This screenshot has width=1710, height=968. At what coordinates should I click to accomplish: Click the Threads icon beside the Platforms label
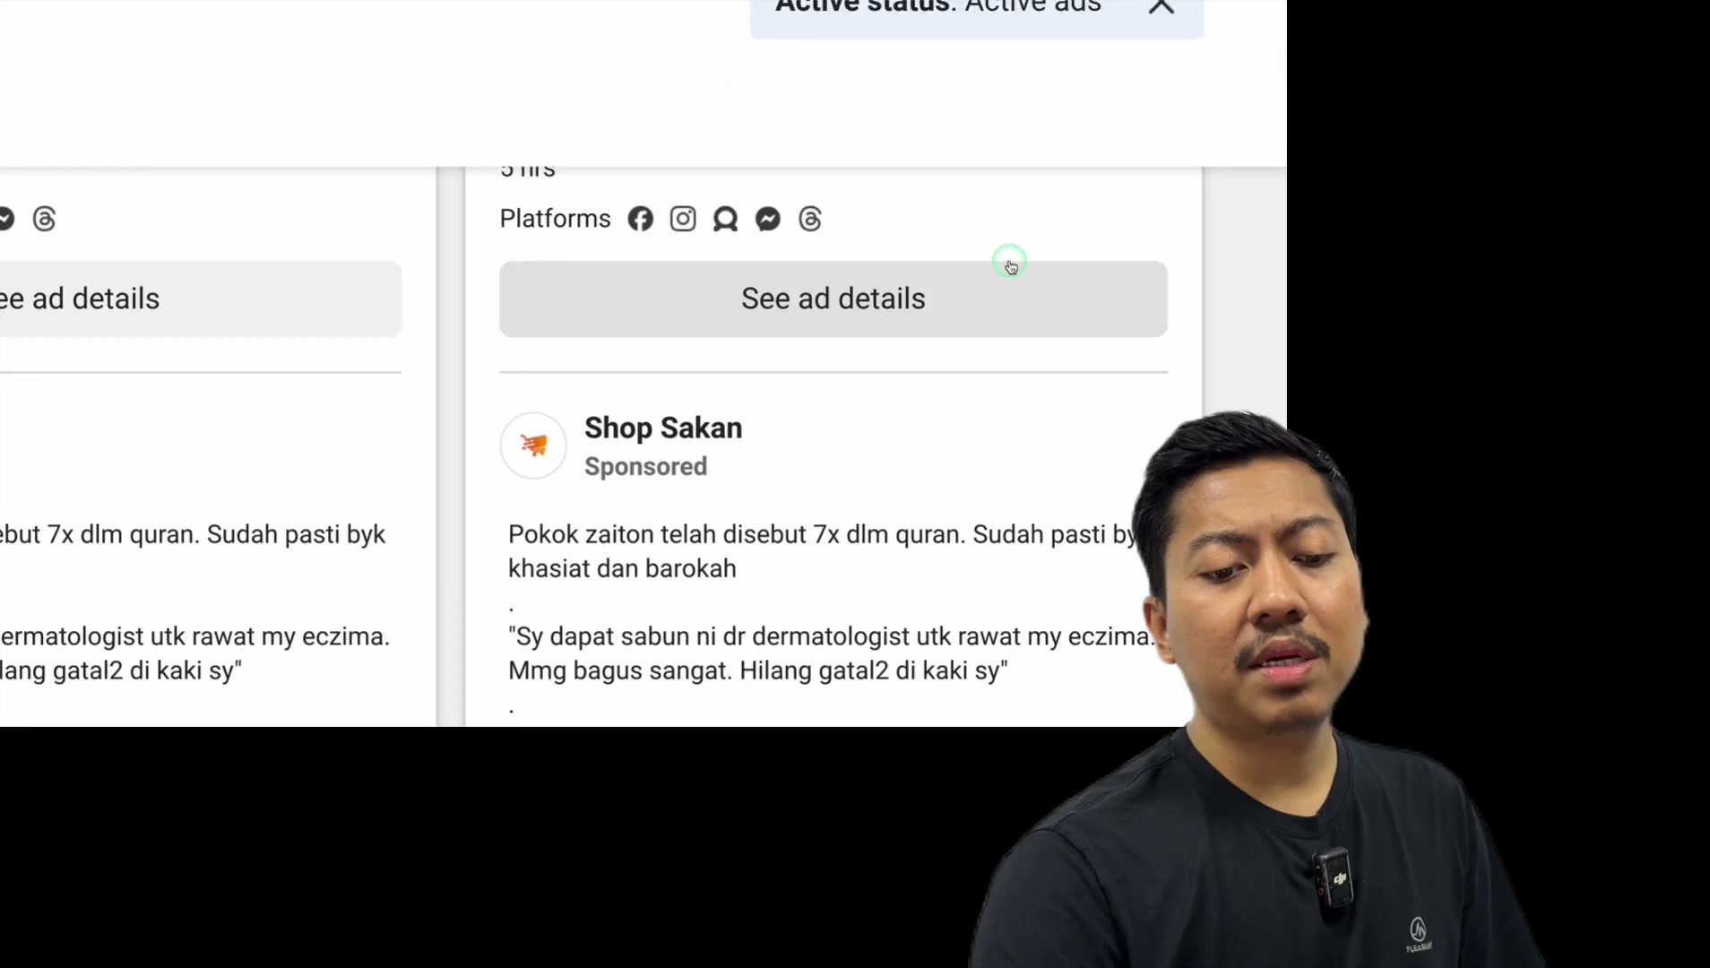pyautogui.click(x=810, y=219)
